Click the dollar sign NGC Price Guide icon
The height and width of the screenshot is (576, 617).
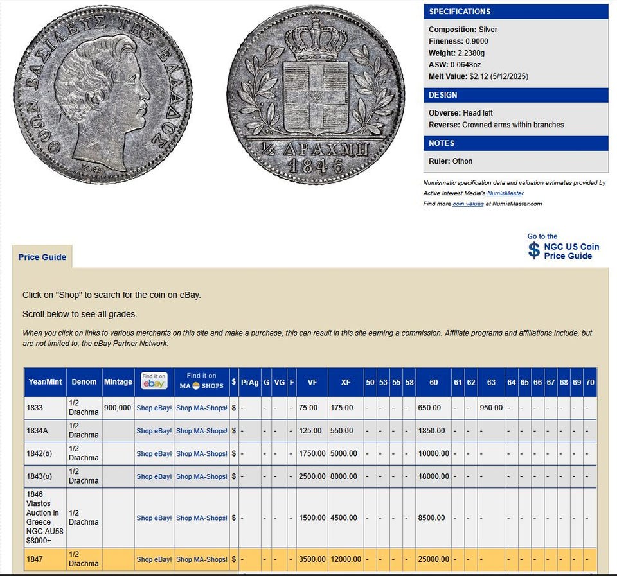533,250
